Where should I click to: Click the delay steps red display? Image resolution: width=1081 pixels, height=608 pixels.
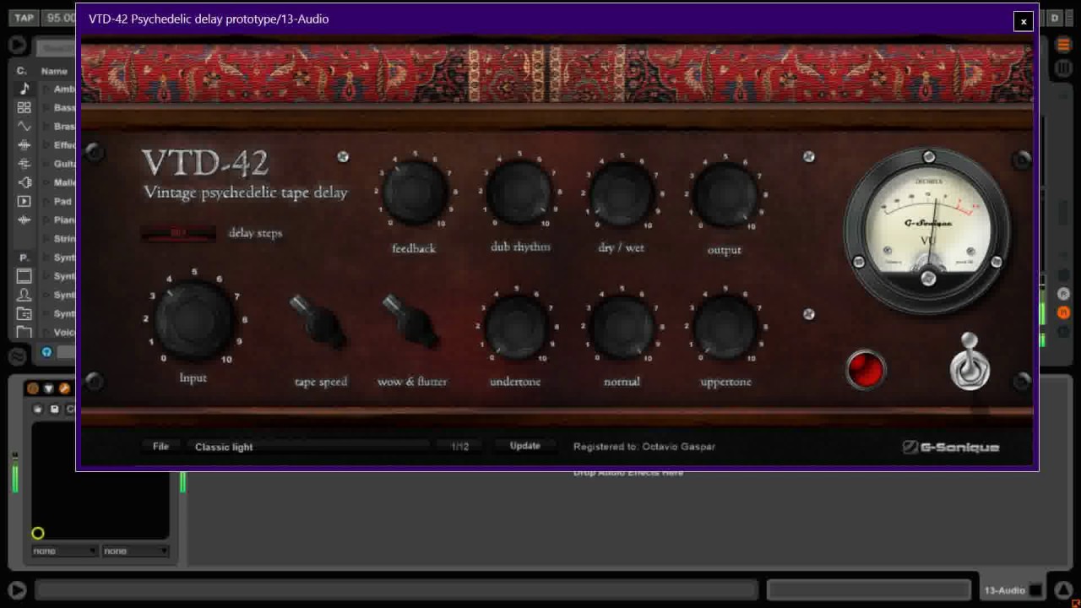tap(178, 233)
